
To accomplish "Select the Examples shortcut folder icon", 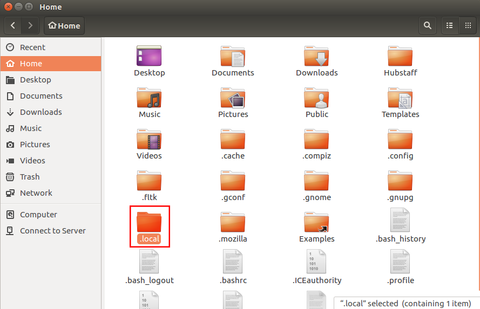I will (x=316, y=222).
